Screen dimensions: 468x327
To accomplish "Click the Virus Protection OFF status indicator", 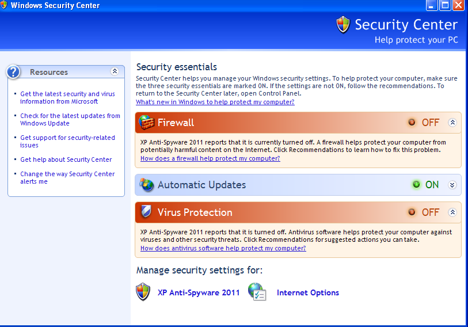I will click(424, 212).
